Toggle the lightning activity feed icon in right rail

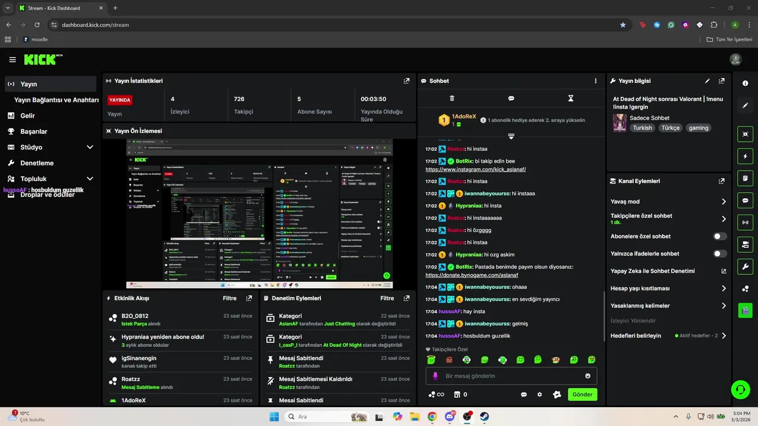(x=745, y=156)
